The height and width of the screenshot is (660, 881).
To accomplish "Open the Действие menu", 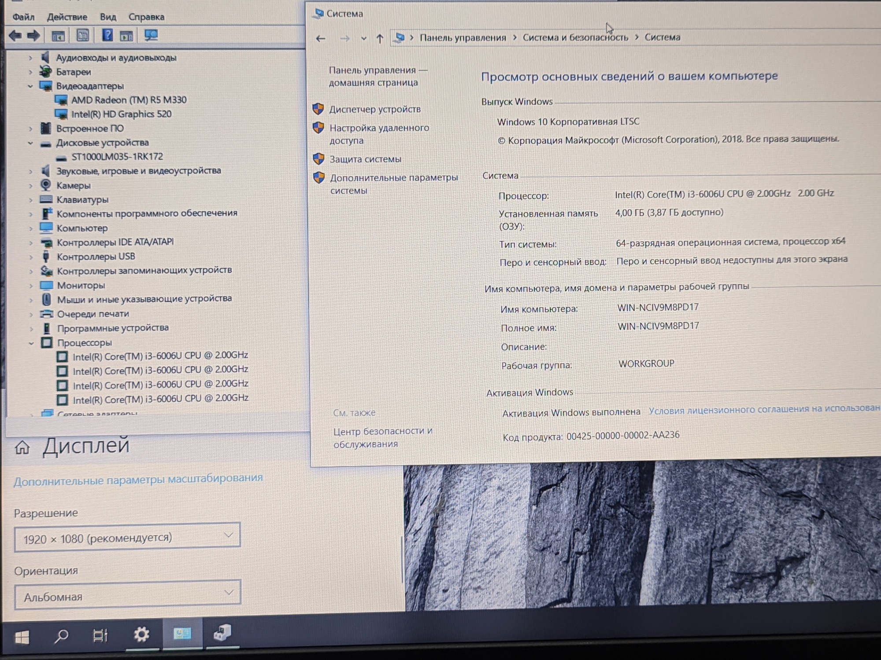I will tap(67, 17).
